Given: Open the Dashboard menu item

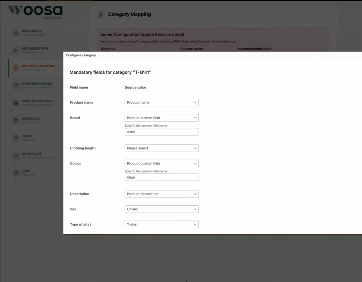Looking at the screenshot, I should click(32, 31).
